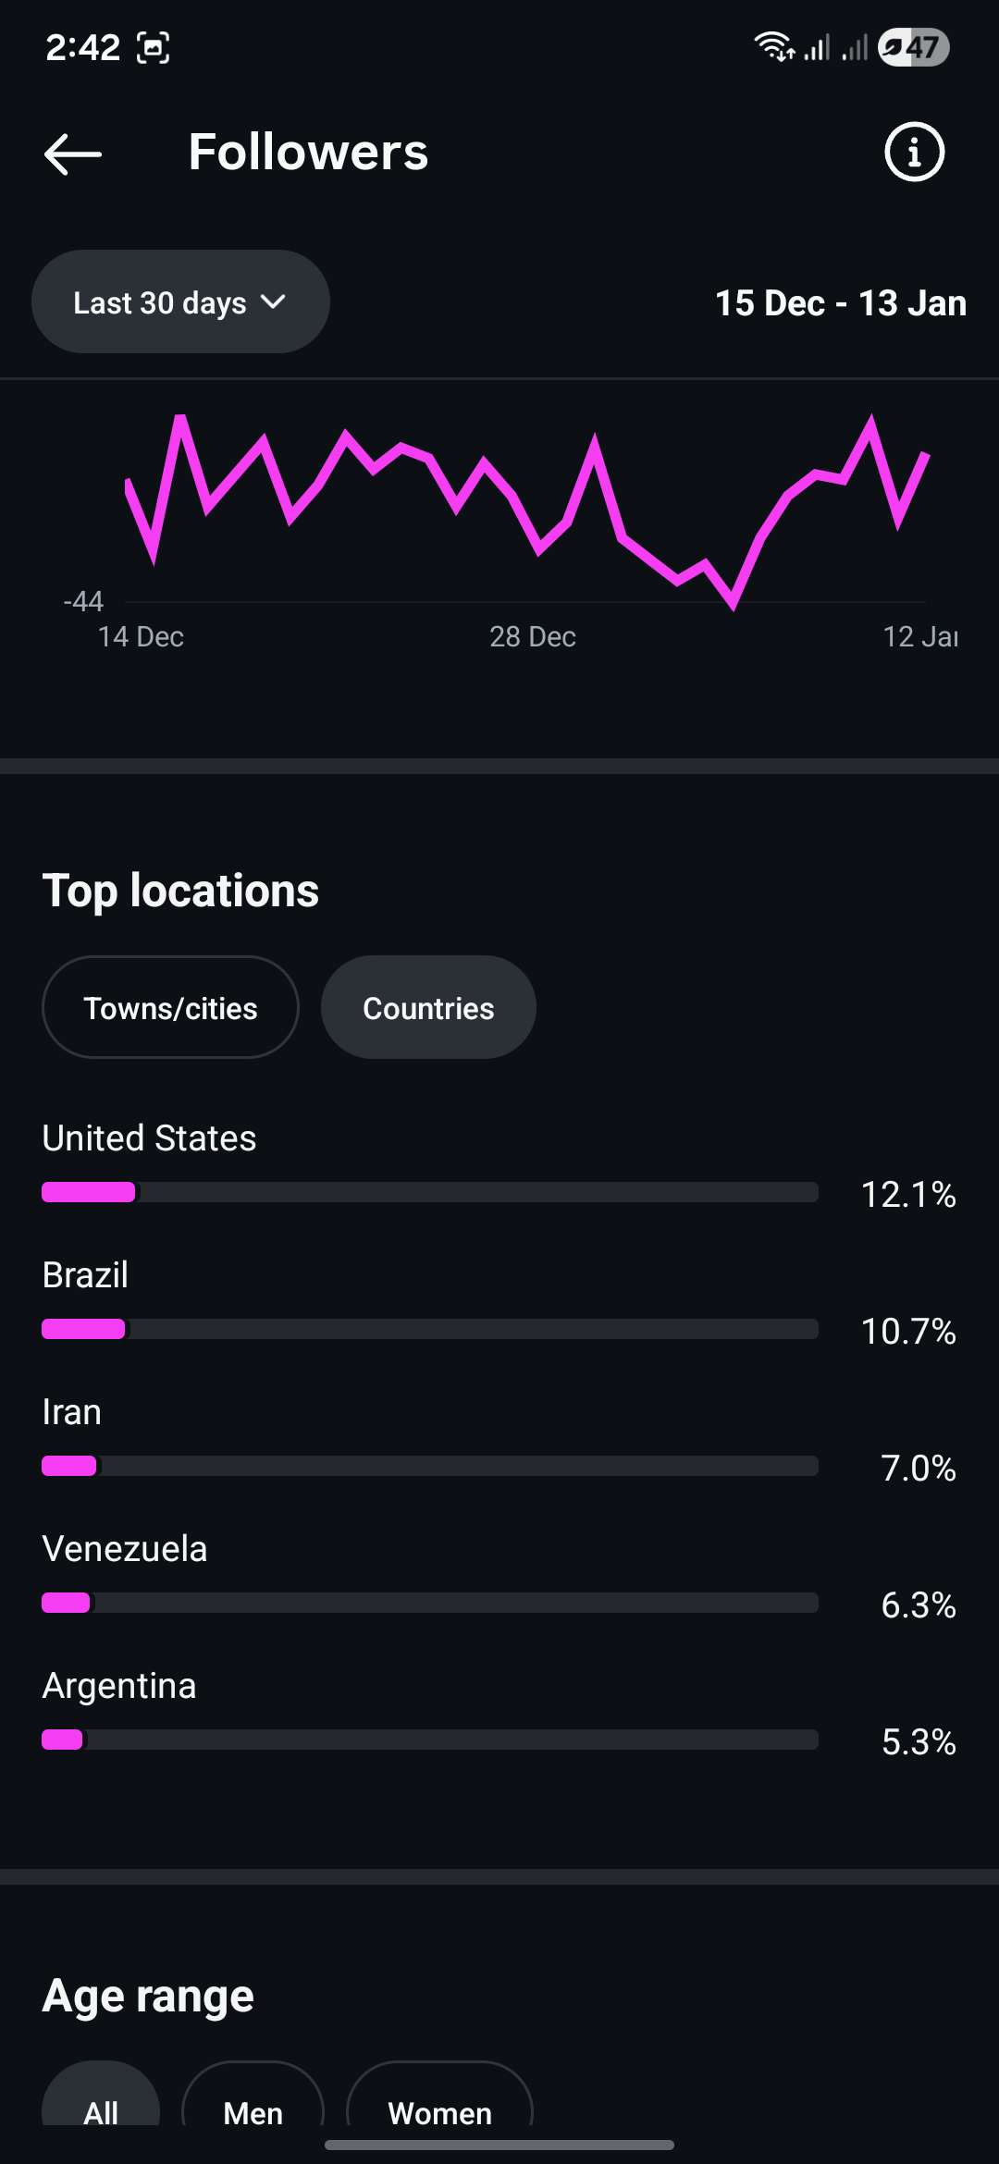Tap the Argentina location bar

pos(430,1740)
